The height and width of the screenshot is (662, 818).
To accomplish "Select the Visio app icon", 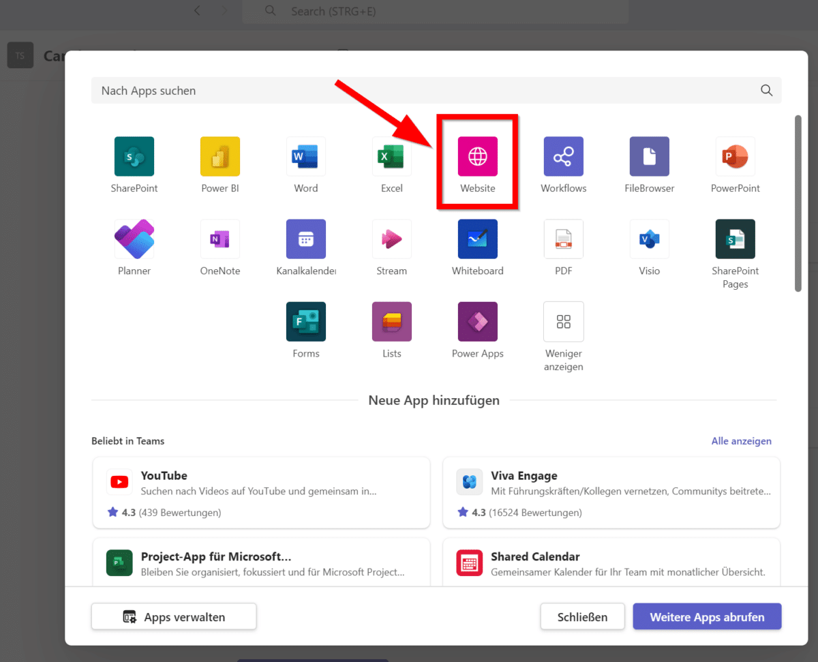I will [650, 239].
